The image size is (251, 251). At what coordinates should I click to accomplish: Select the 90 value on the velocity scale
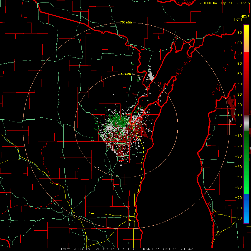(x=240, y=33)
